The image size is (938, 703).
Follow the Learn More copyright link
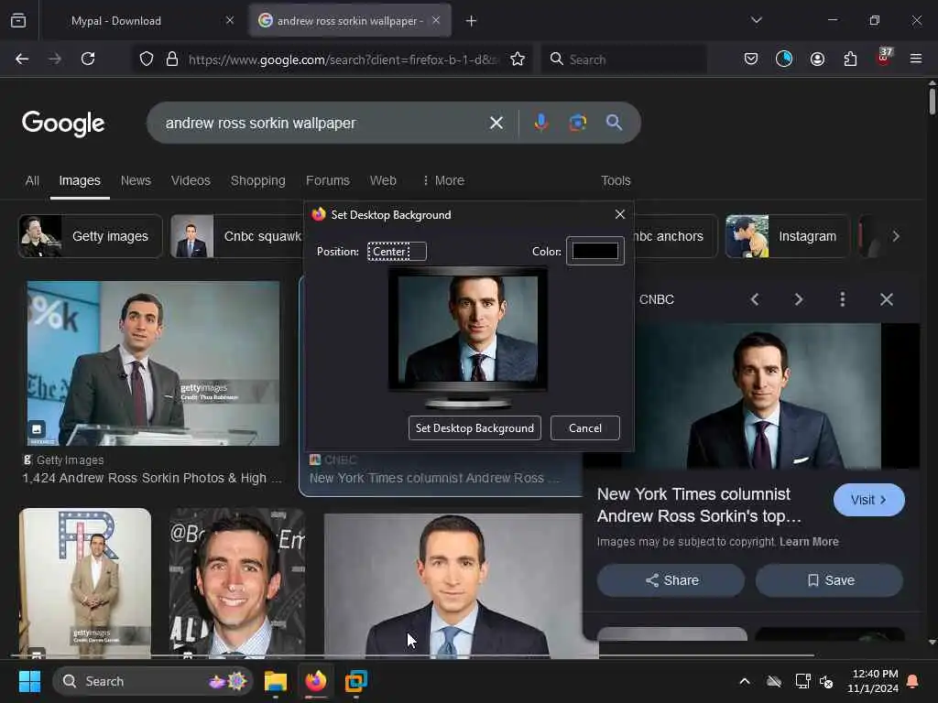tap(809, 542)
